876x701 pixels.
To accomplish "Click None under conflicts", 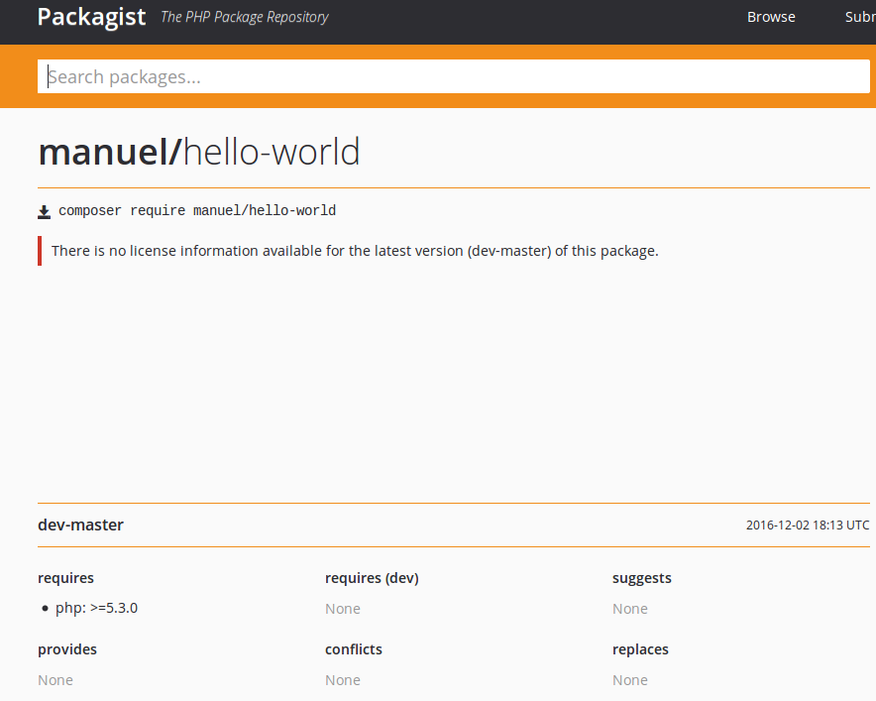I will (x=343, y=680).
